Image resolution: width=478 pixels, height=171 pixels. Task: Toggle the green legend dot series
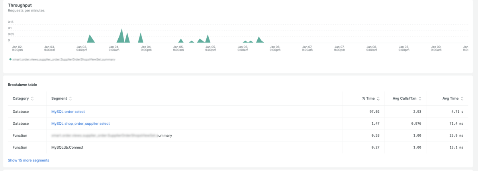10,59
